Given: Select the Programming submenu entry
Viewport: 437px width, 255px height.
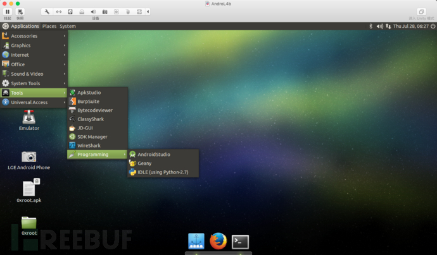Looking at the screenshot, I should pos(98,155).
